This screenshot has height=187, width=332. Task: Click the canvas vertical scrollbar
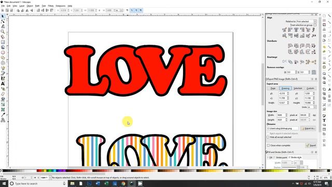tap(263, 85)
